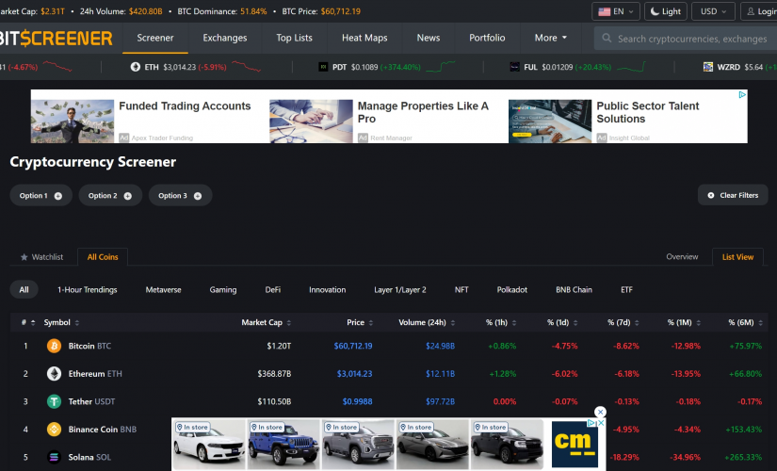The image size is (777, 471).
Task: Open the Bitcoin BTC coin link
Action: pos(89,346)
